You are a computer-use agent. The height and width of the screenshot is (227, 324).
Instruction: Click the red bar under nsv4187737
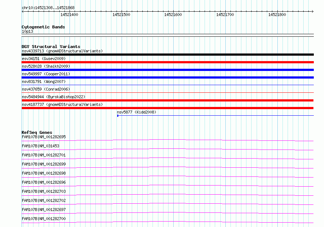click(167, 108)
